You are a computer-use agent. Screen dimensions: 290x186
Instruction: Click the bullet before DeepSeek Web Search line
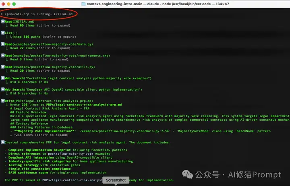tap(3, 89)
